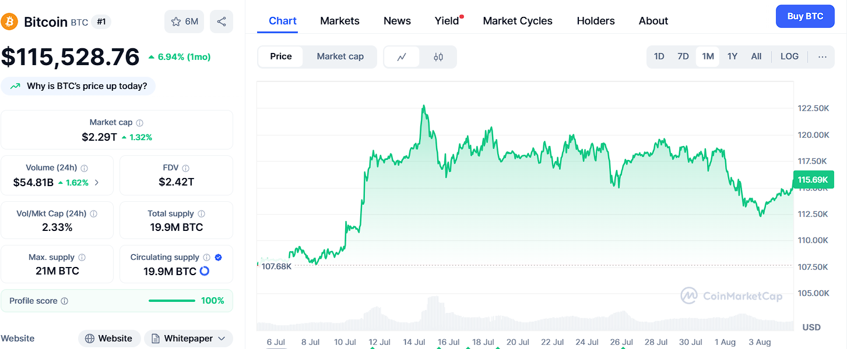Open the Bitcoin Website link
Screen dimensions: 847x349
(x=109, y=339)
